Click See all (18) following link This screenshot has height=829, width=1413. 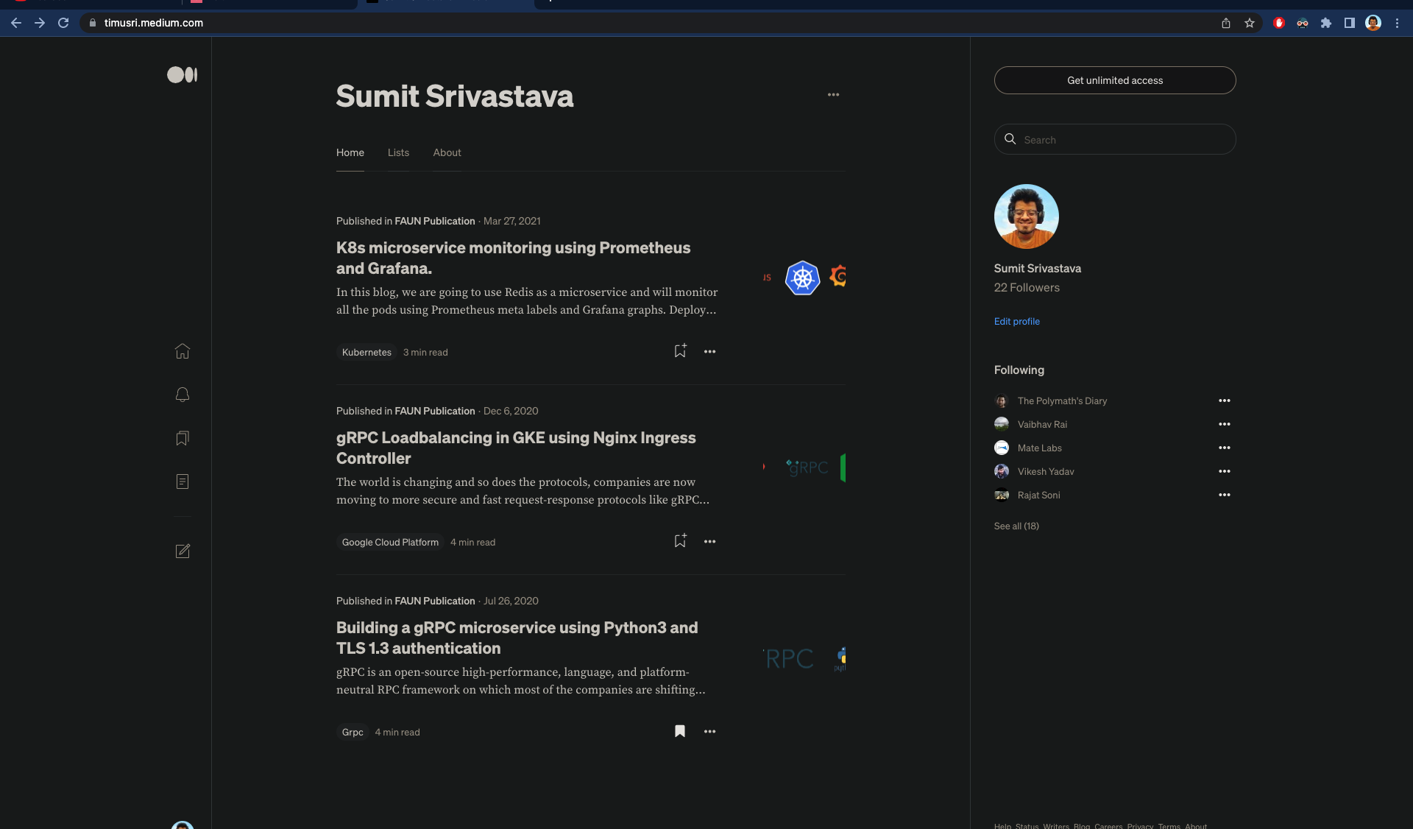(x=1016, y=526)
